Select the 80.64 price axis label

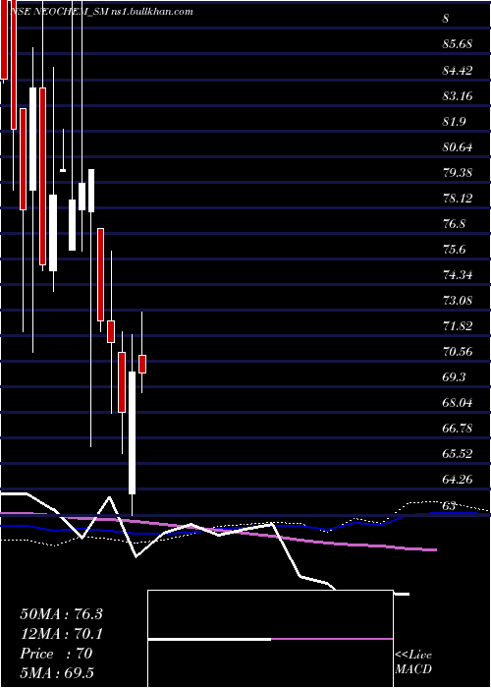coord(458,146)
